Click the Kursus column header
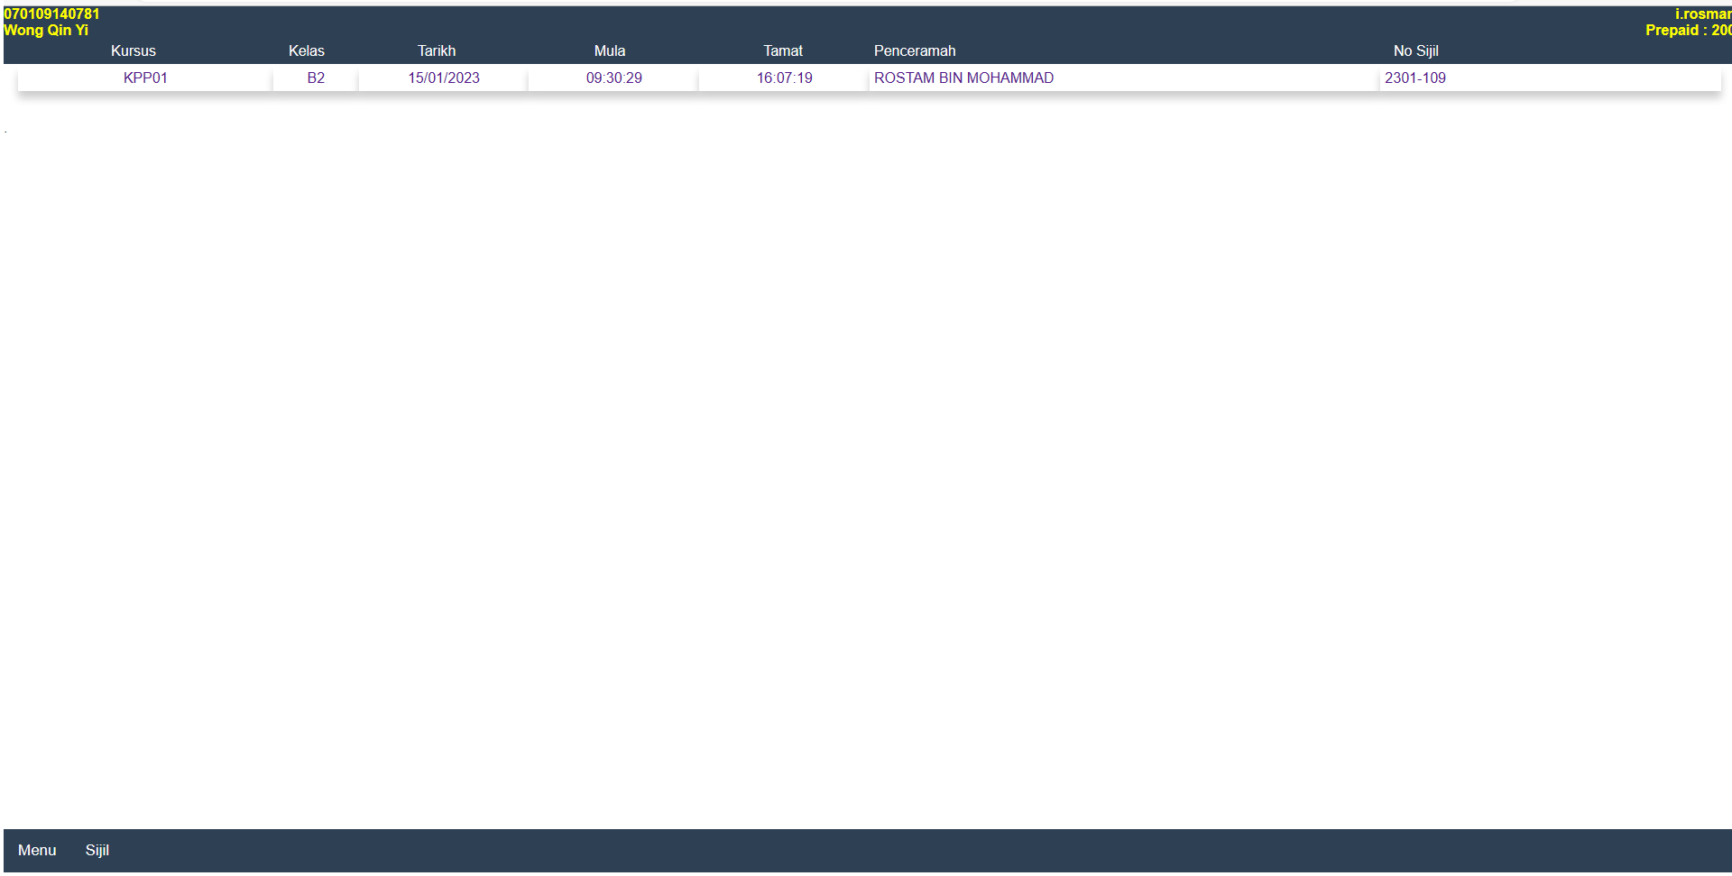 pos(134,51)
